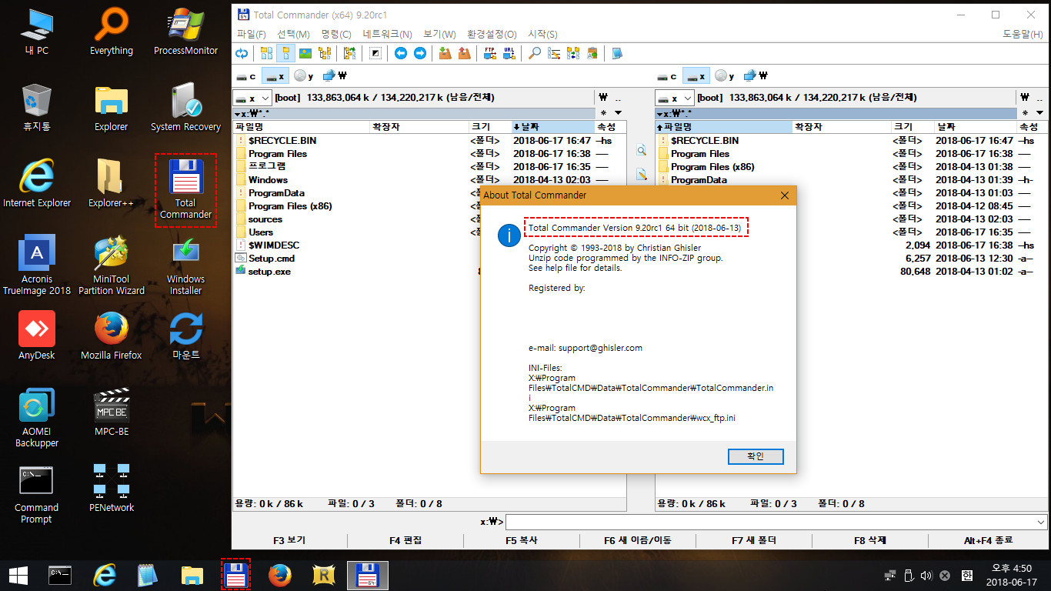Click the Alt+F4 종료 button

[988, 540]
